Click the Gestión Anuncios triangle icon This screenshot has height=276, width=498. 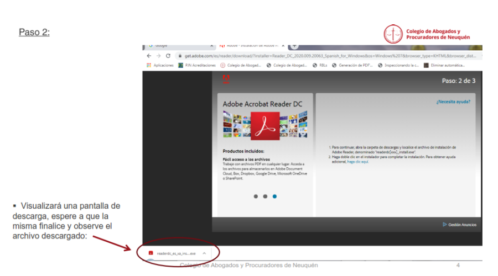[445, 224]
